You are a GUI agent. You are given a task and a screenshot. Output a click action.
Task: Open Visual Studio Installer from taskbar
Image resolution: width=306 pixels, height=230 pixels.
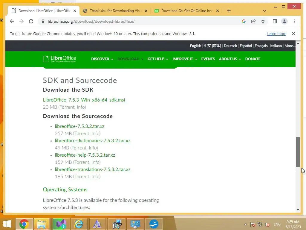pos(61,224)
